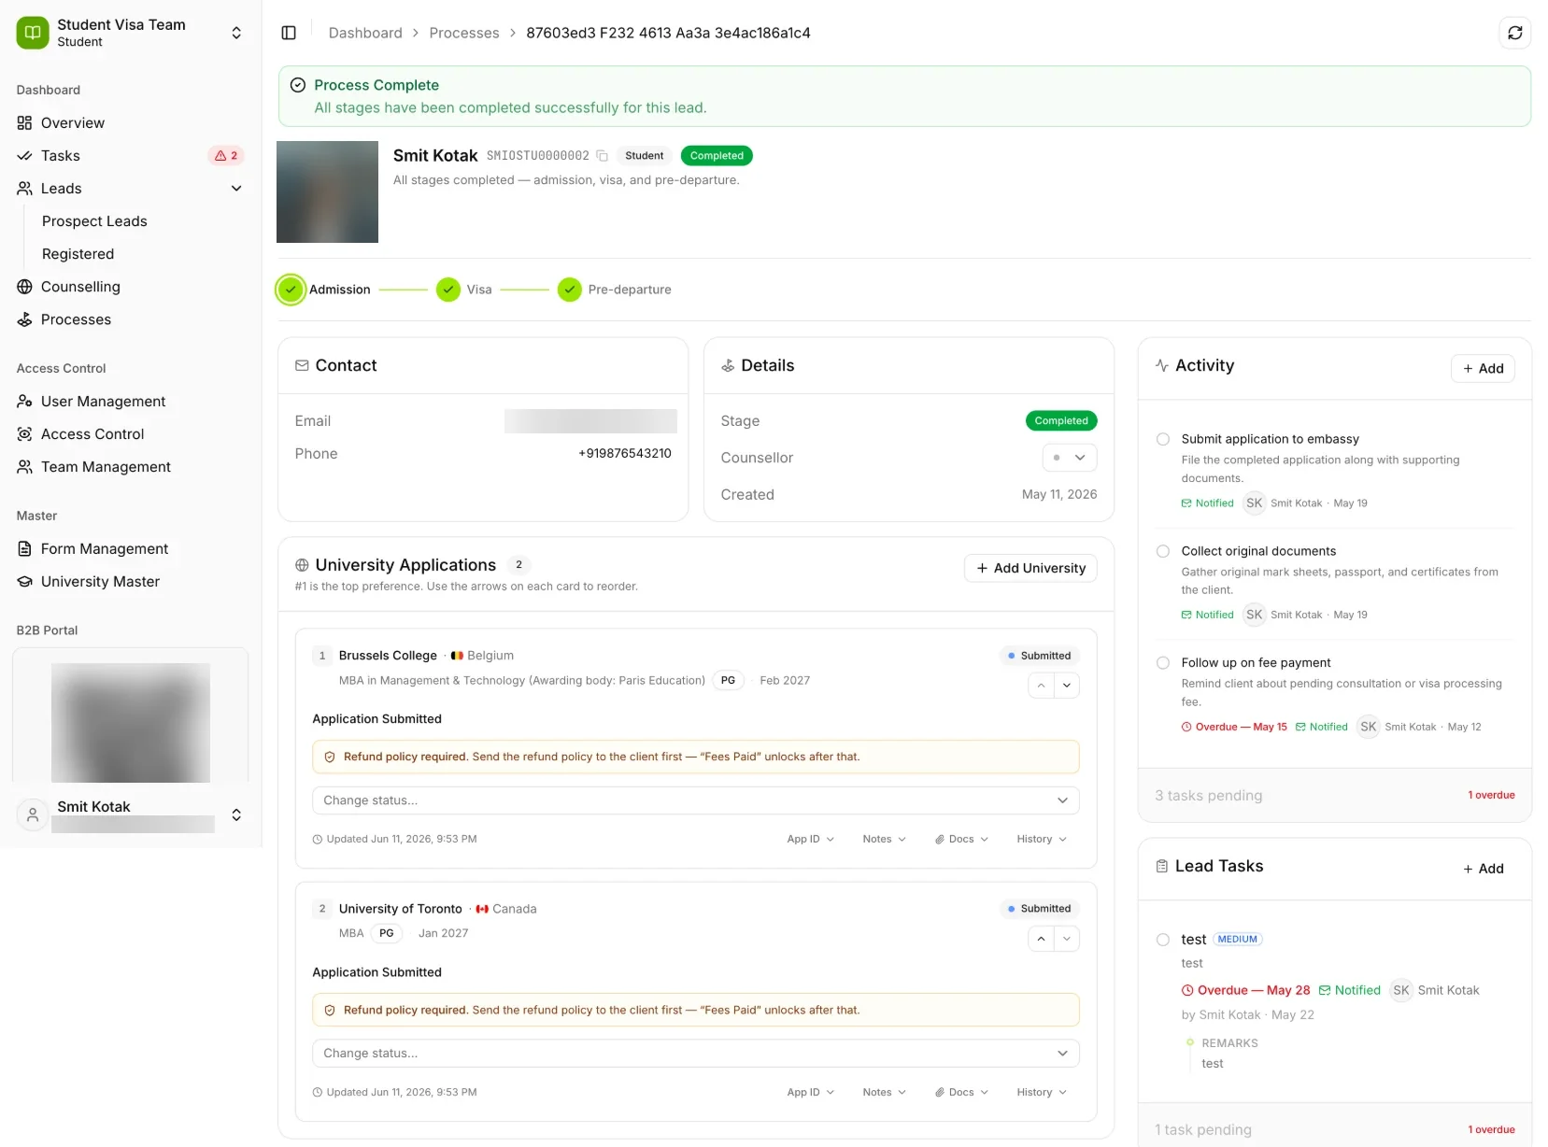1548x1147 pixels.
Task: Mark 'Collect original documents' as done
Action: (1163, 551)
